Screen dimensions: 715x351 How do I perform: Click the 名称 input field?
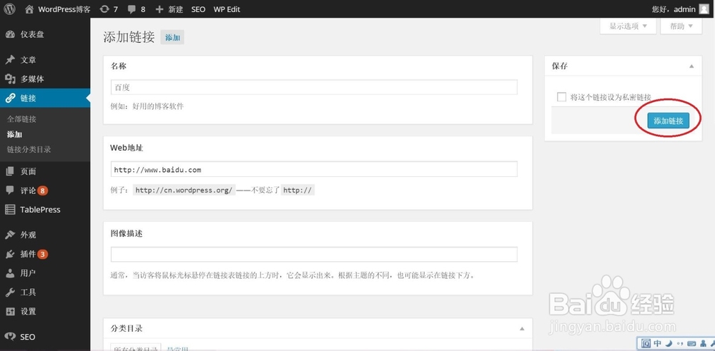click(x=314, y=87)
